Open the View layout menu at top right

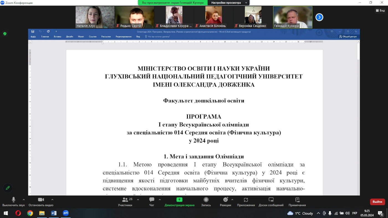coord(380,11)
